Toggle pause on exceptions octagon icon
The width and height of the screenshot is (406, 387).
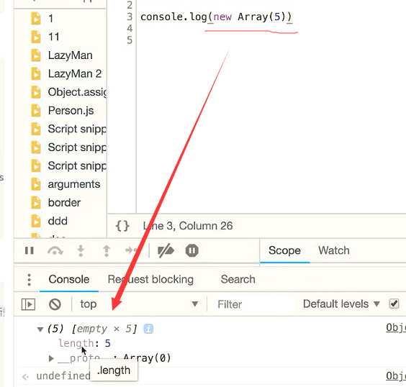pos(192,250)
